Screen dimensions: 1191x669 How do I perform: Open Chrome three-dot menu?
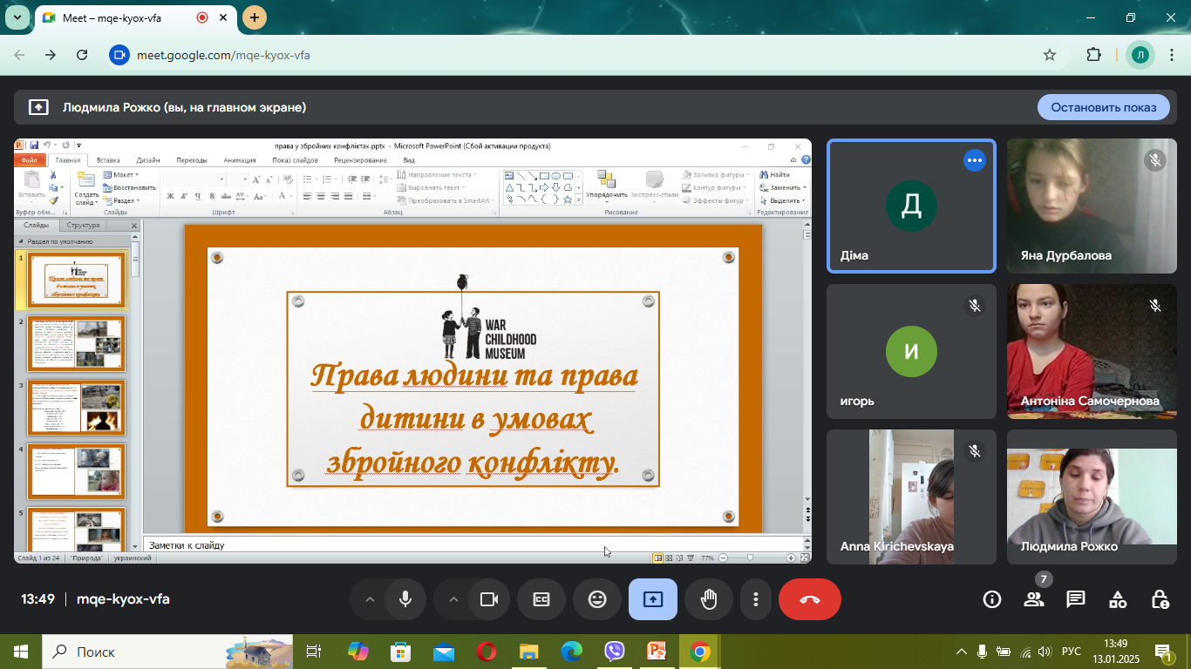click(1173, 55)
